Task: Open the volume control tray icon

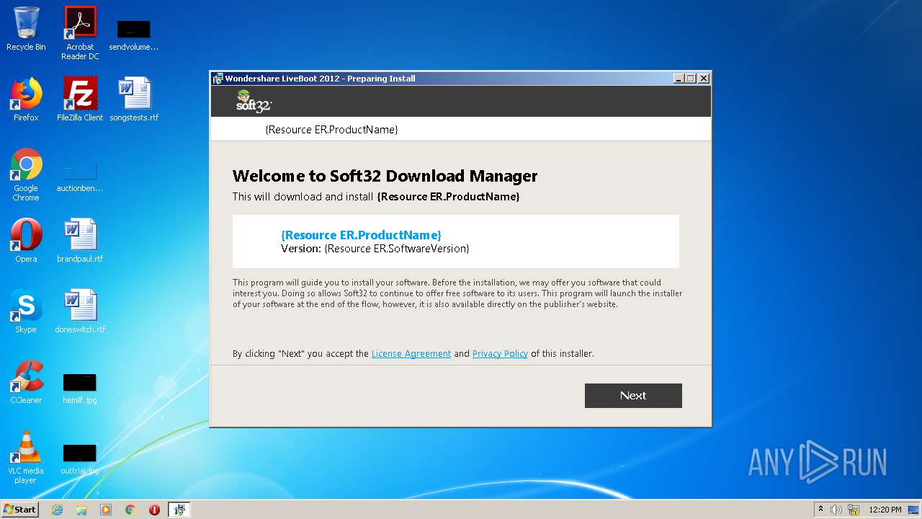Action: point(836,510)
